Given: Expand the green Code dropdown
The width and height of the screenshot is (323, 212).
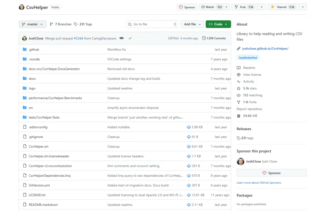Looking at the screenshot, I should click(218, 24).
